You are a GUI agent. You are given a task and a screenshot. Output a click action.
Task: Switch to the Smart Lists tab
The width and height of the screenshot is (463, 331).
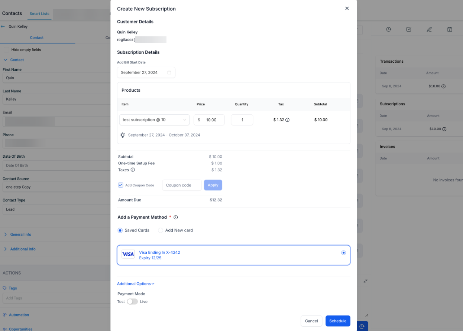pyautogui.click(x=39, y=14)
